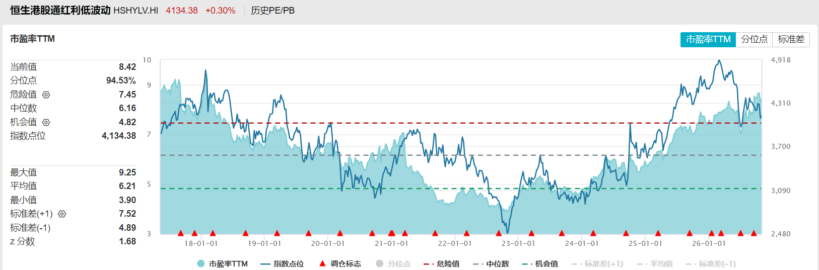Click the ticker code HSHYLV.HI
The height and width of the screenshot is (270, 819).
coord(136,11)
